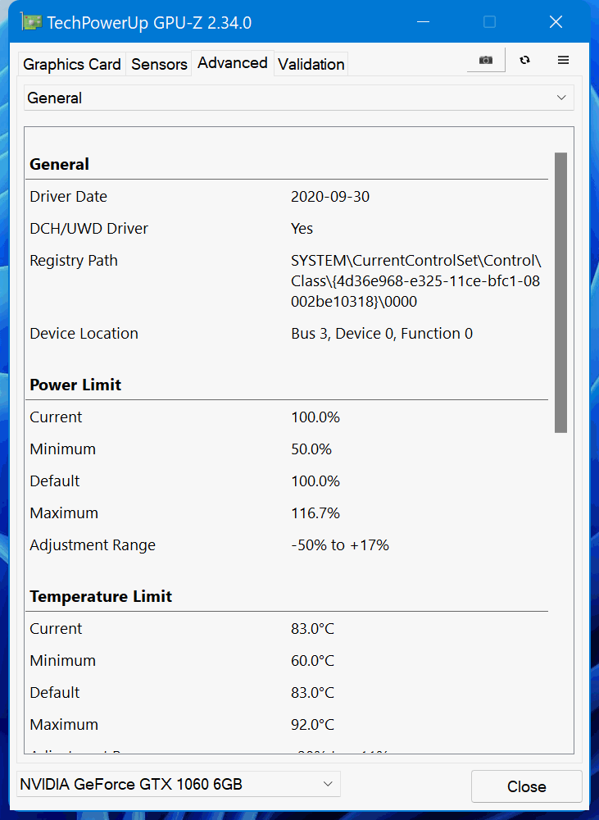Click the Power Limit section heading
599x820 pixels.
point(75,385)
